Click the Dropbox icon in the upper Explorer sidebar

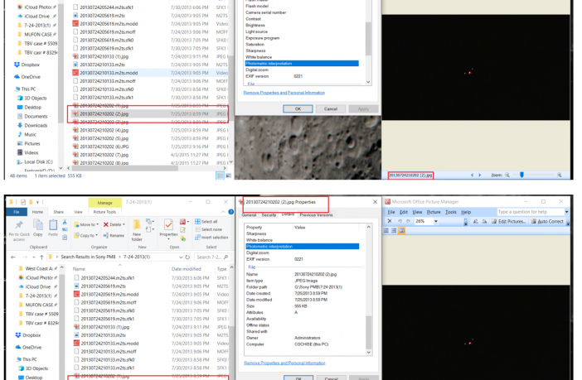pos(17,65)
